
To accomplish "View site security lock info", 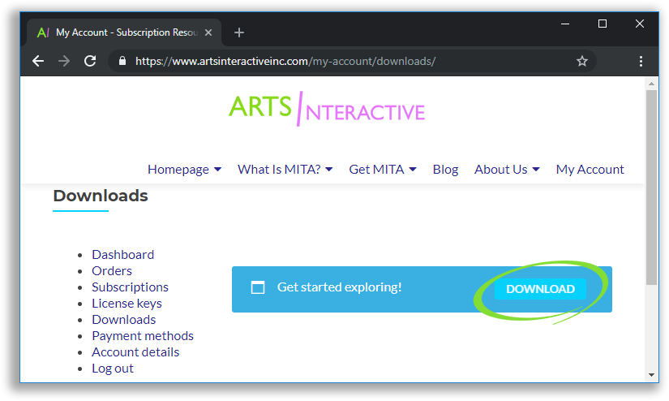I will (x=122, y=61).
